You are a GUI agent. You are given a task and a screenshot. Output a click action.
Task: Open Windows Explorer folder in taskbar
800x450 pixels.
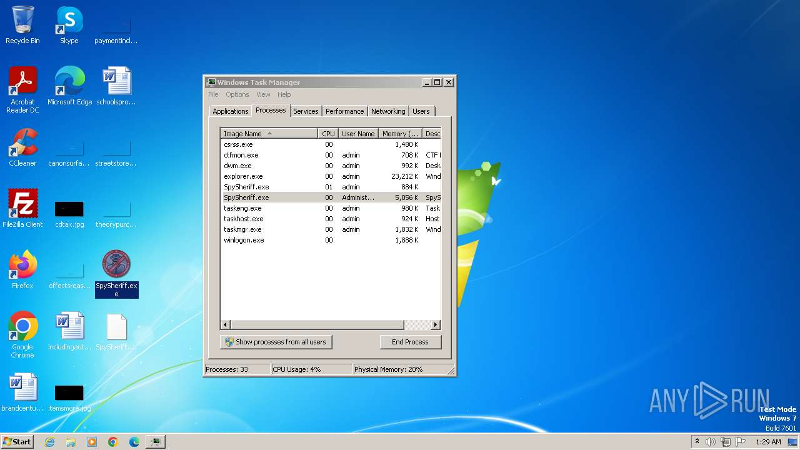(71, 442)
